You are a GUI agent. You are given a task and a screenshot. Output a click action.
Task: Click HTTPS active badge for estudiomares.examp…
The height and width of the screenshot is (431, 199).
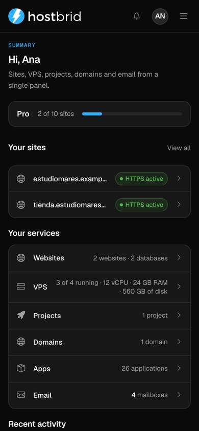tap(141, 179)
